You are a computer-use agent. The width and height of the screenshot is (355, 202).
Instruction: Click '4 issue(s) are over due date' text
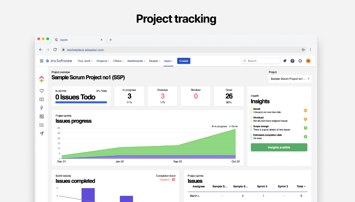[267, 112]
